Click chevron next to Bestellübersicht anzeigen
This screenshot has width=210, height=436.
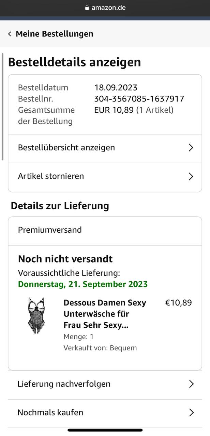point(191,147)
